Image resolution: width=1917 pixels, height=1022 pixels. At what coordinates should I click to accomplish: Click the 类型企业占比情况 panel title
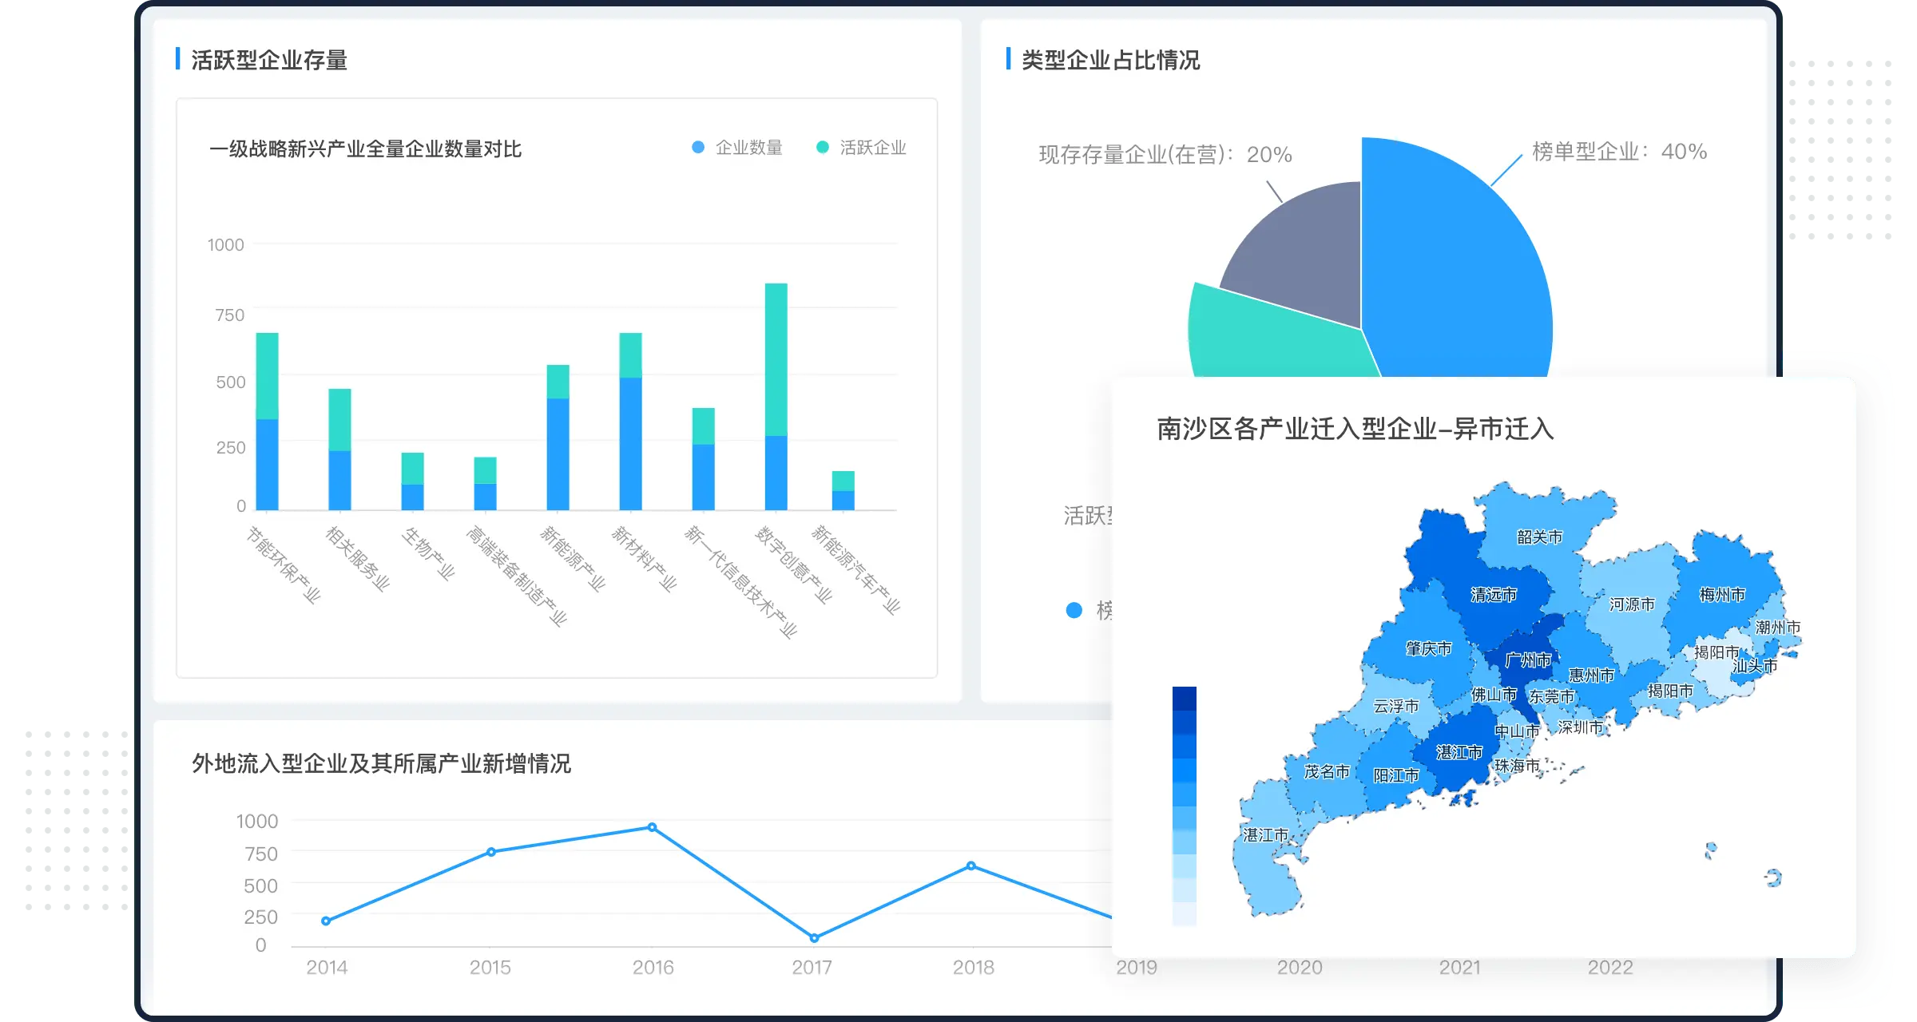(x=1110, y=61)
